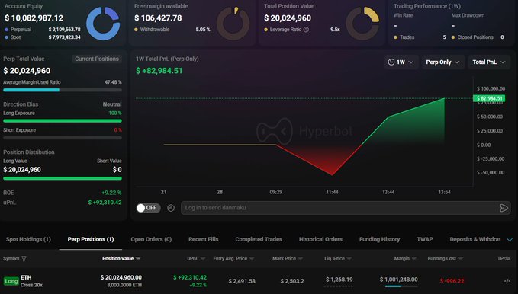View Funding History tab
The image size is (518, 294).
coord(379,239)
